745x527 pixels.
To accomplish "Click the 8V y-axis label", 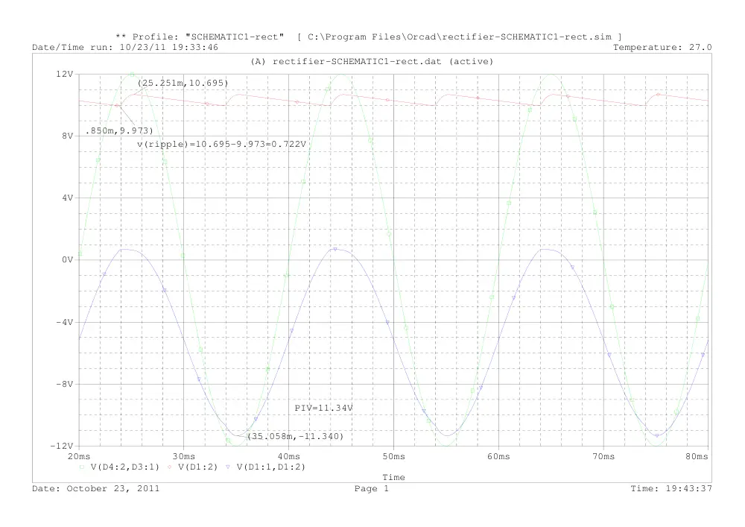I will click(x=68, y=136).
